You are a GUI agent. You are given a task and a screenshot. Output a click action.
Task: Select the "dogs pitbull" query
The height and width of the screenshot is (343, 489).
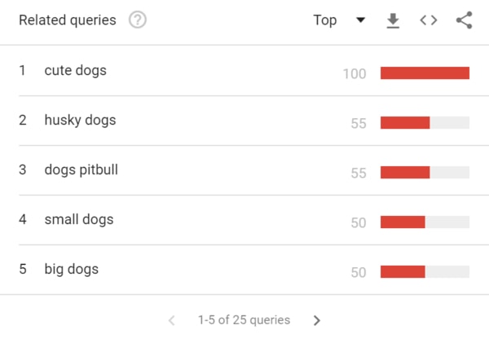[x=81, y=170]
